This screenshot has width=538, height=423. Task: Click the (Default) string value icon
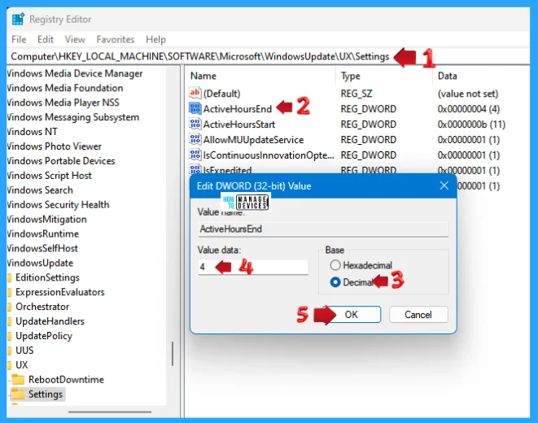195,93
